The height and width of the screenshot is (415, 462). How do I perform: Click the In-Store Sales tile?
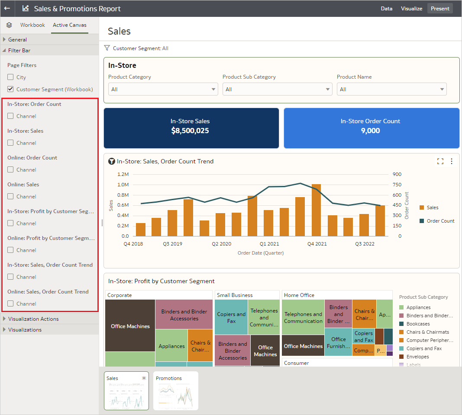(x=191, y=128)
